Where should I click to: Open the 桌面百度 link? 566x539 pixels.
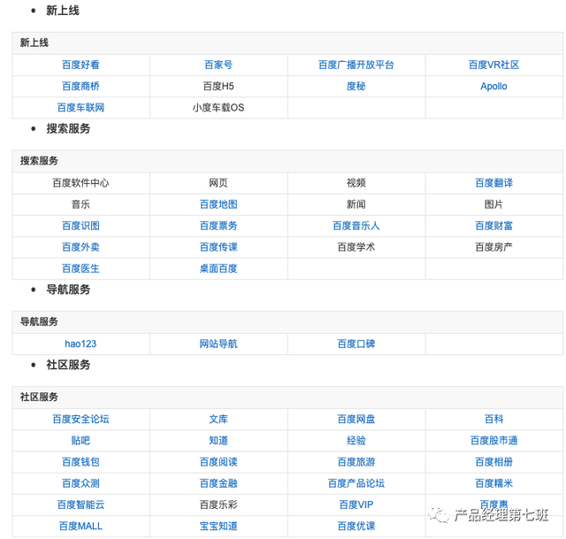(x=218, y=268)
